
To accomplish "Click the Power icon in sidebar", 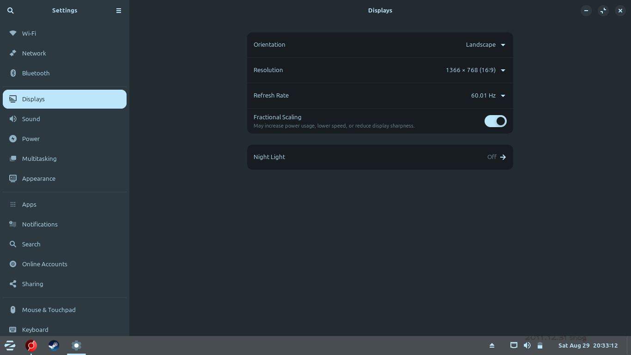I will click(13, 139).
